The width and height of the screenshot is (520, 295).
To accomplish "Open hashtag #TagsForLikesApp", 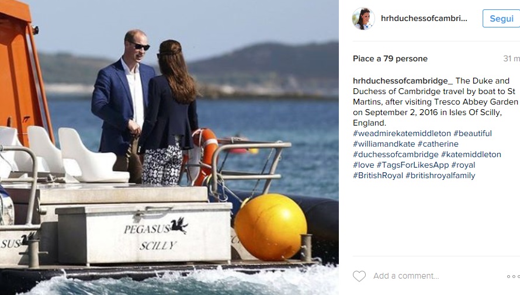I will (412, 165).
